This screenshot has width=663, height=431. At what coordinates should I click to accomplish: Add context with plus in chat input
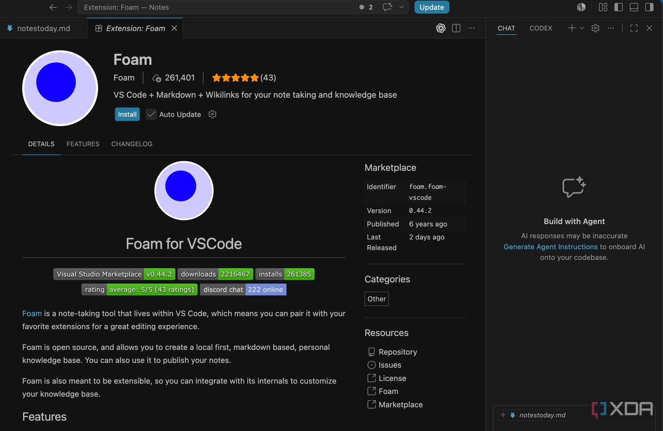click(503, 415)
